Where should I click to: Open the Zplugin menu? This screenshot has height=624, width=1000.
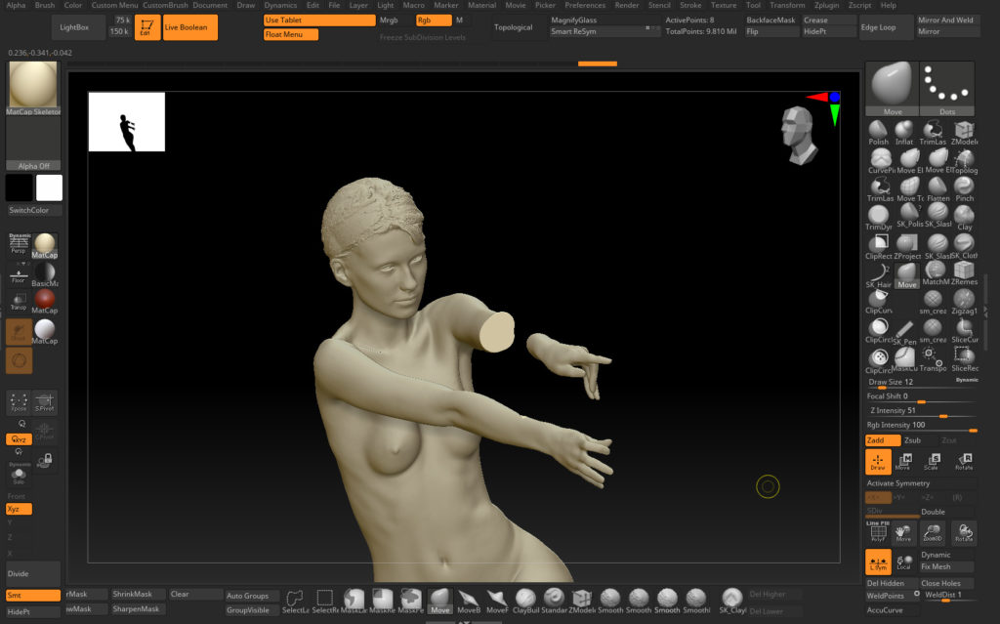(827, 5)
